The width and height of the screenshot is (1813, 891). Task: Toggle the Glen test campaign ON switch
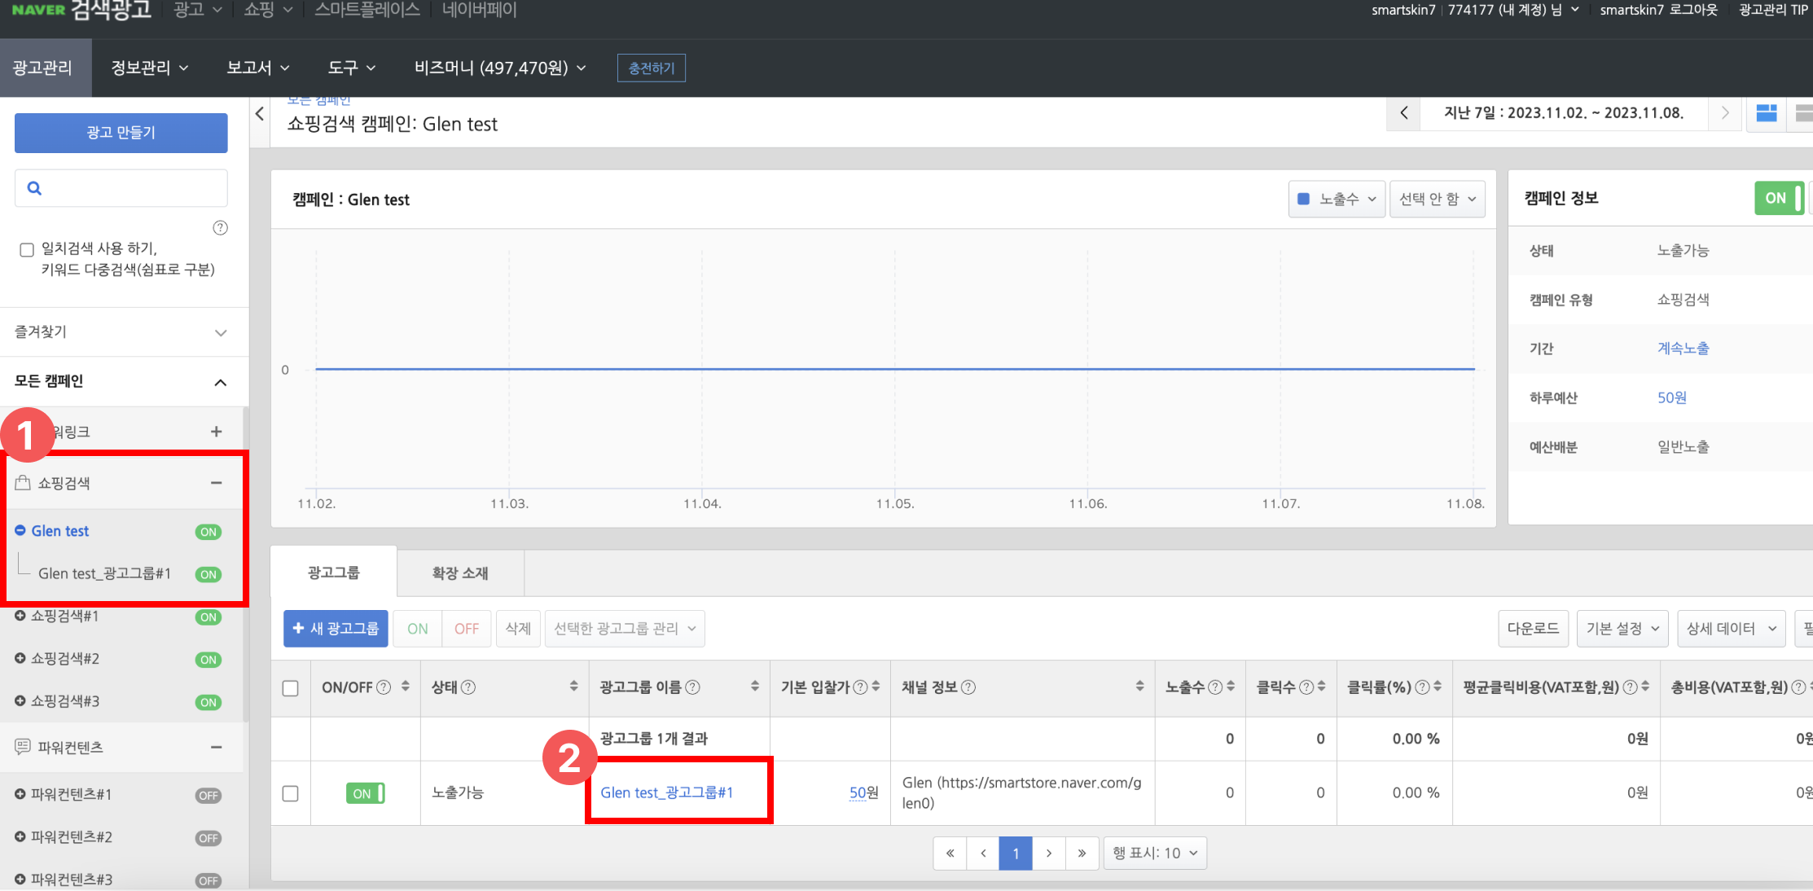click(x=208, y=531)
